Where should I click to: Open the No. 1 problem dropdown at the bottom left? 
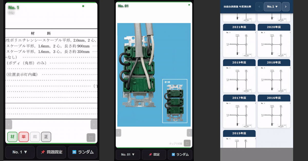pos(20,152)
